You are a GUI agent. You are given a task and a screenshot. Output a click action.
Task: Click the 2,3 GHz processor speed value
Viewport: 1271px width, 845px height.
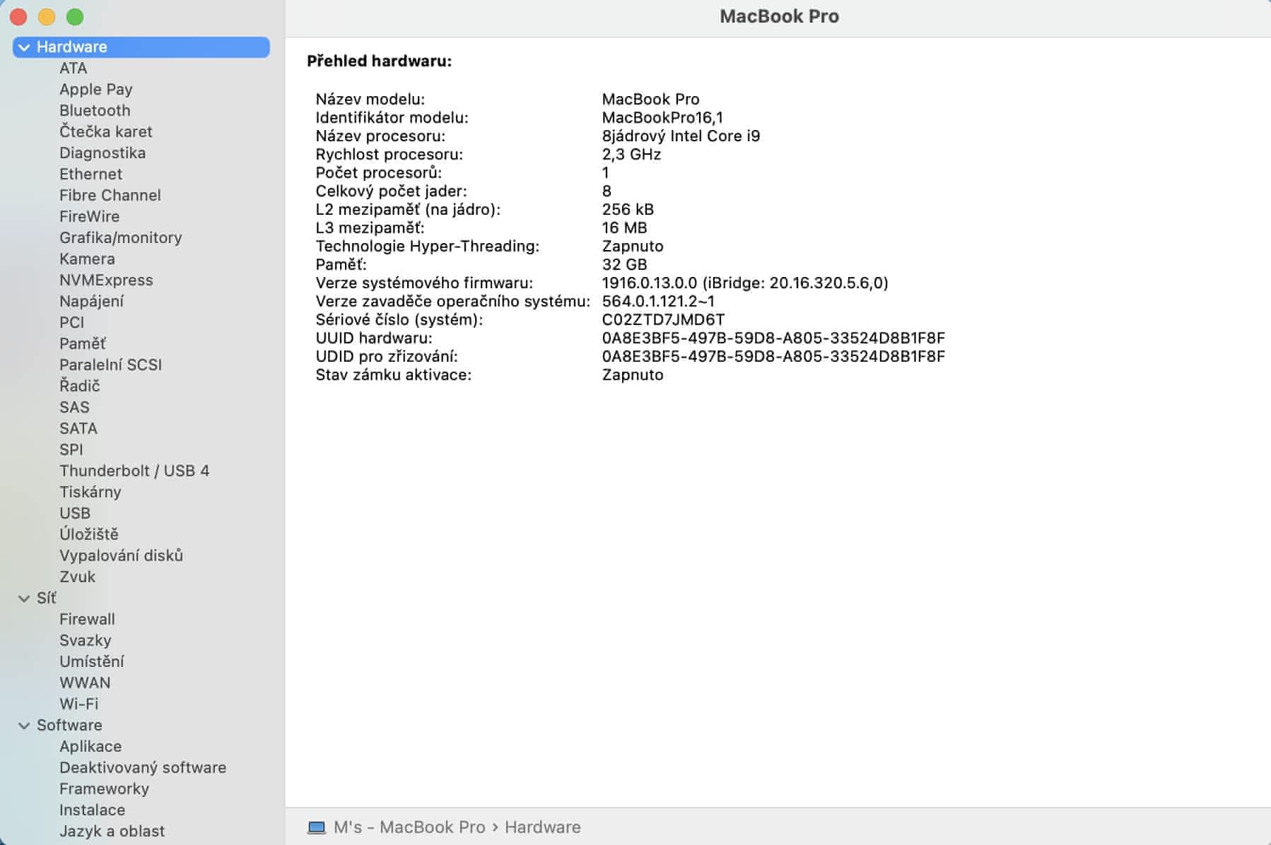click(631, 155)
